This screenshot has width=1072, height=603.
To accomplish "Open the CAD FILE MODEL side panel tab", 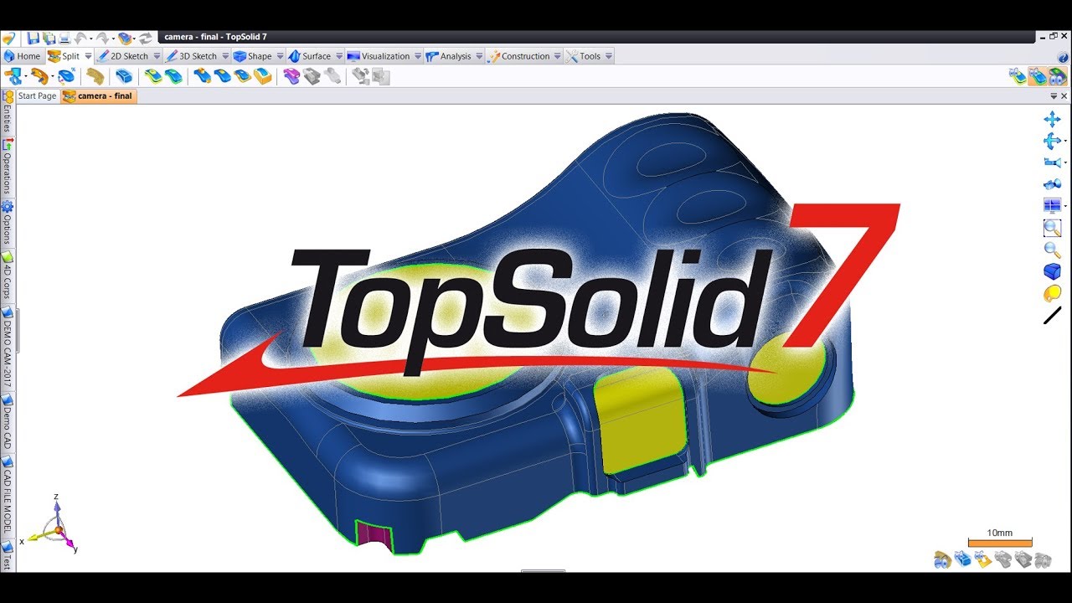I will [8, 496].
